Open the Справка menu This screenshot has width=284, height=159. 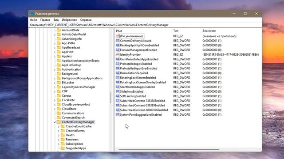click(x=86, y=20)
